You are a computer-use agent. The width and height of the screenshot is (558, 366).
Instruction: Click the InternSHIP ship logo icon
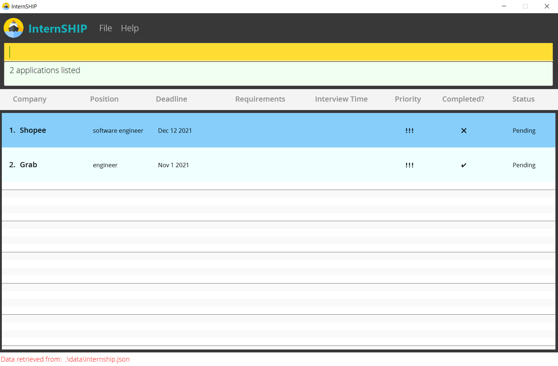tap(14, 28)
